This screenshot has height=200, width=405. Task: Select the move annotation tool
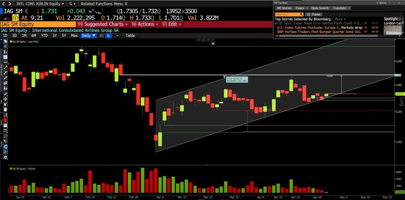click(5, 99)
